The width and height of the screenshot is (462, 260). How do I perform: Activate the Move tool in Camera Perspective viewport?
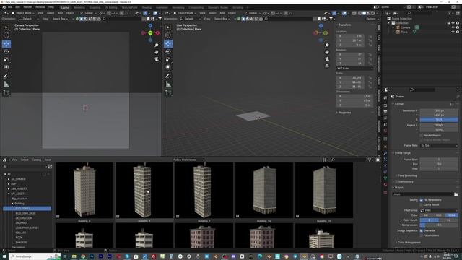coord(6,44)
